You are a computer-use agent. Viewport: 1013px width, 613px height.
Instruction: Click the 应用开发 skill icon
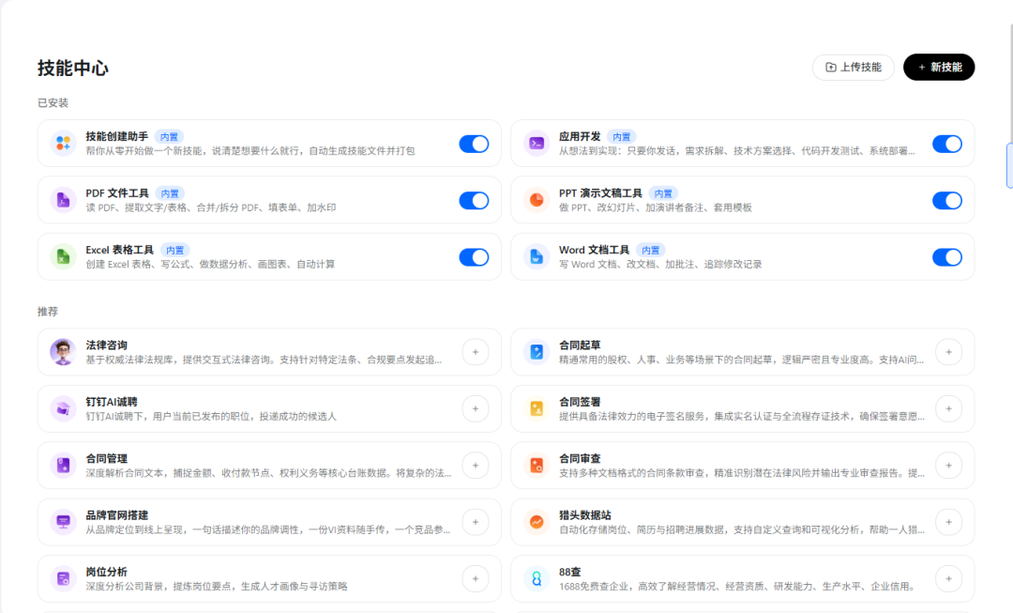pyautogui.click(x=536, y=143)
